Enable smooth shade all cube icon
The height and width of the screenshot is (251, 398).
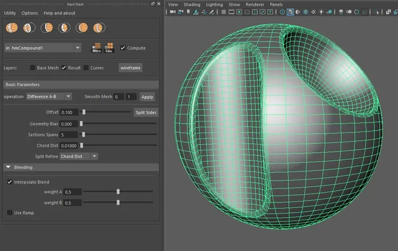290,12
